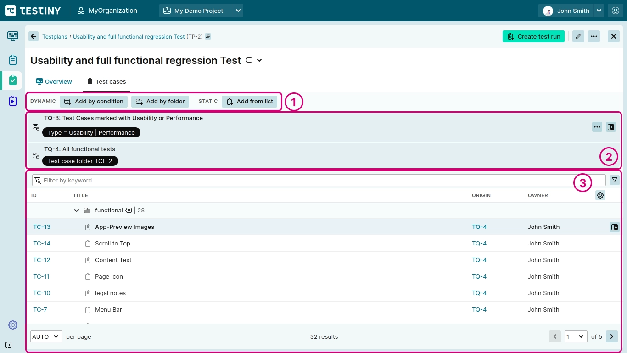Open the table column settings gear

tap(600, 195)
